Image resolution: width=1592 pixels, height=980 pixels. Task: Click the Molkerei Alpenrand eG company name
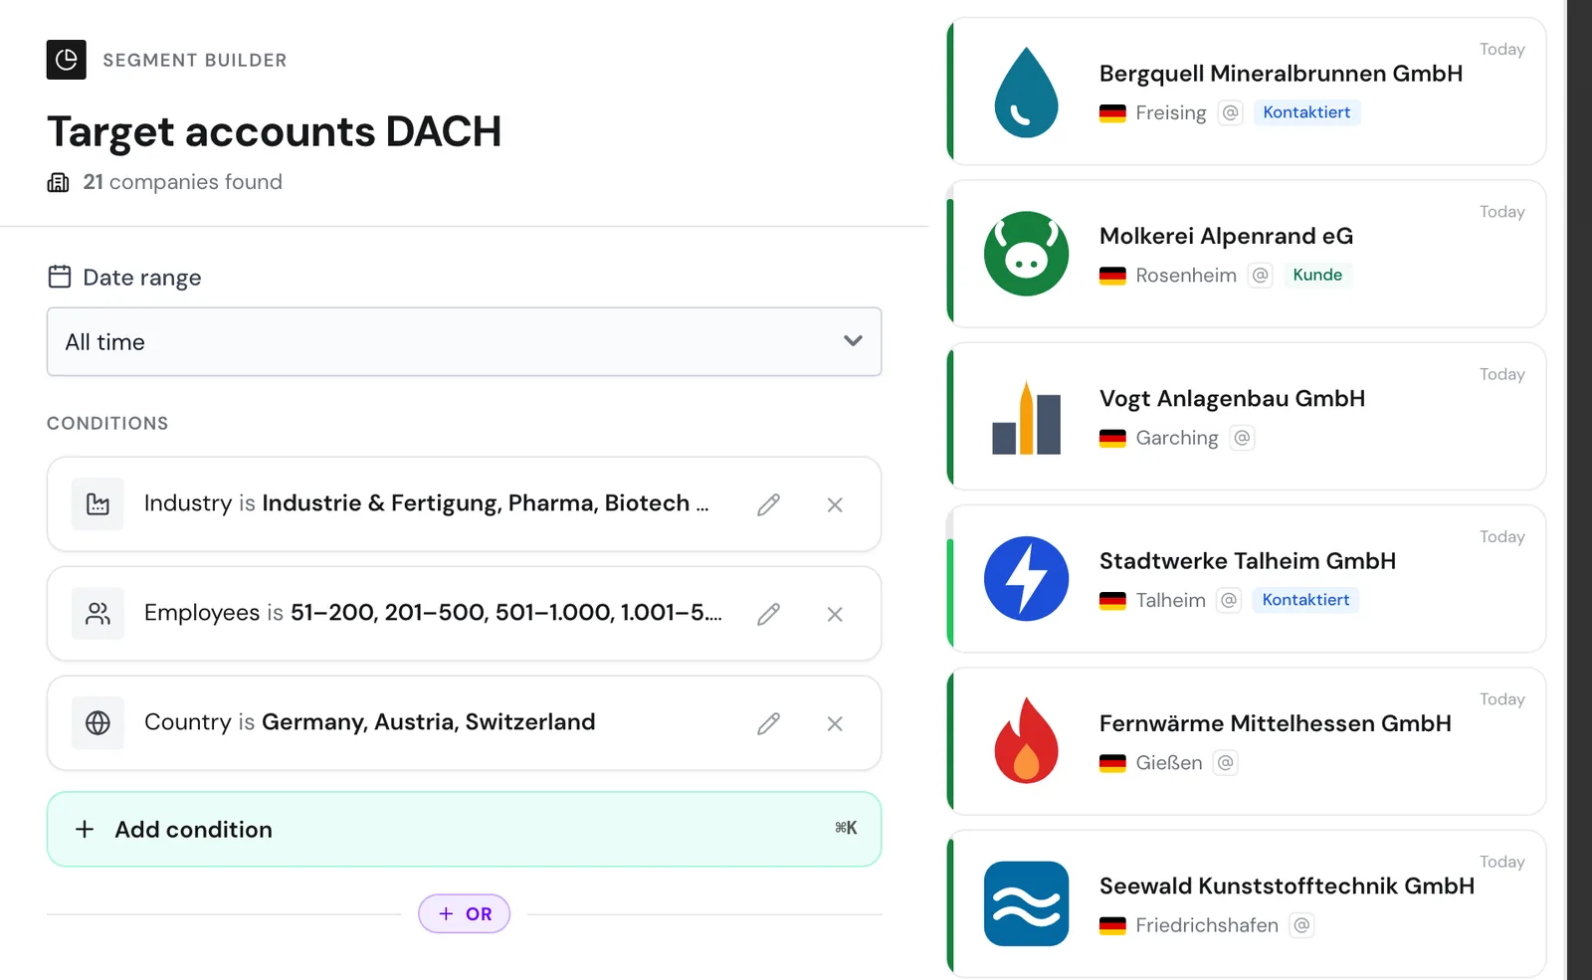(1226, 236)
